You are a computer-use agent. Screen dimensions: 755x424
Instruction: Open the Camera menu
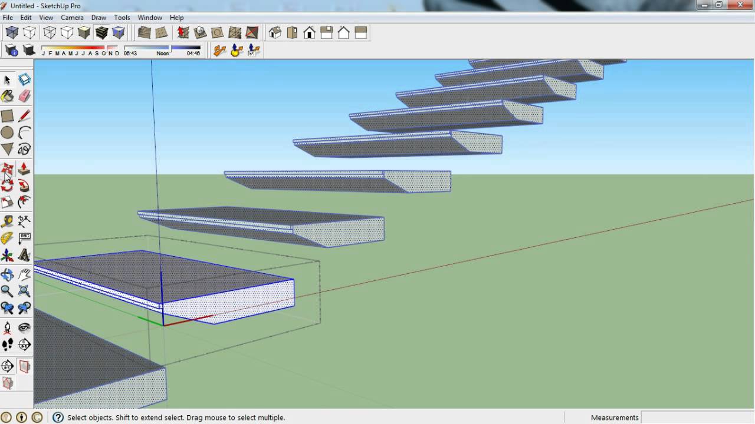coord(72,18)
